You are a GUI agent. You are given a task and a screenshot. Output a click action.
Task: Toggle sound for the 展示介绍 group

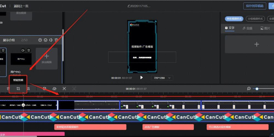click(51, 40)
